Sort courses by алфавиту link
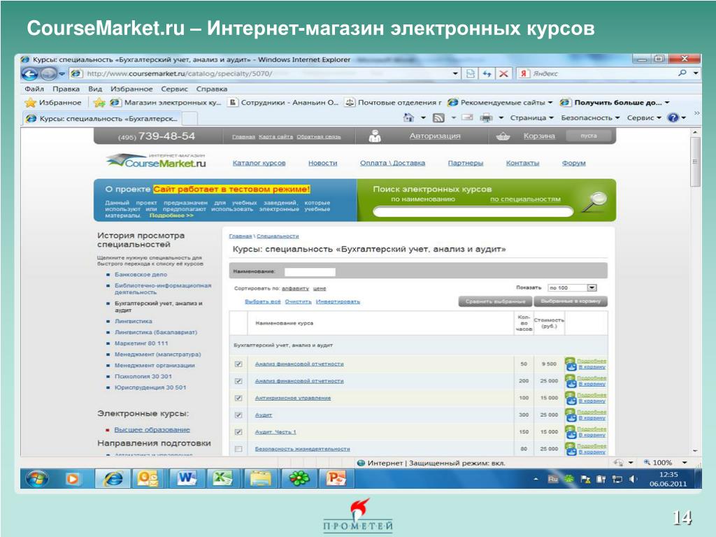 click(295, 289)
